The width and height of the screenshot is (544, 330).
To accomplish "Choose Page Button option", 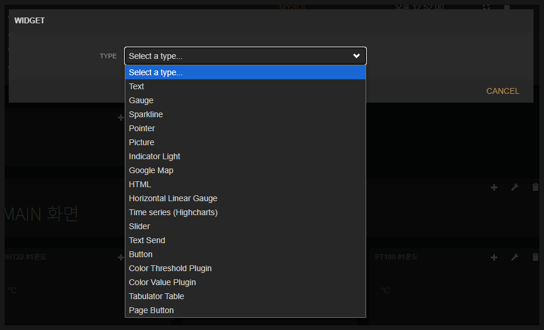I will [245, 310].
